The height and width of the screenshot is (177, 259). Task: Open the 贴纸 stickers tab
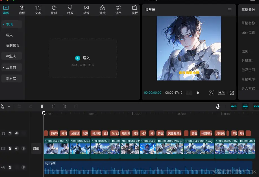(x=54, y=10)
